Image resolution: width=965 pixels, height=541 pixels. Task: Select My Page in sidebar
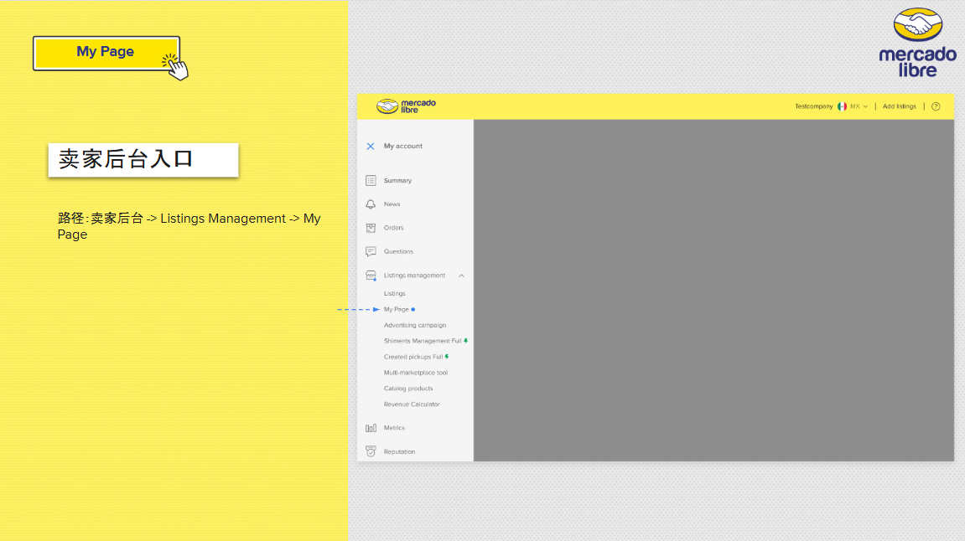397,309
